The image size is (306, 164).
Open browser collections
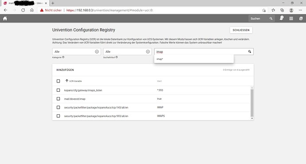click(x=282, y=10)
